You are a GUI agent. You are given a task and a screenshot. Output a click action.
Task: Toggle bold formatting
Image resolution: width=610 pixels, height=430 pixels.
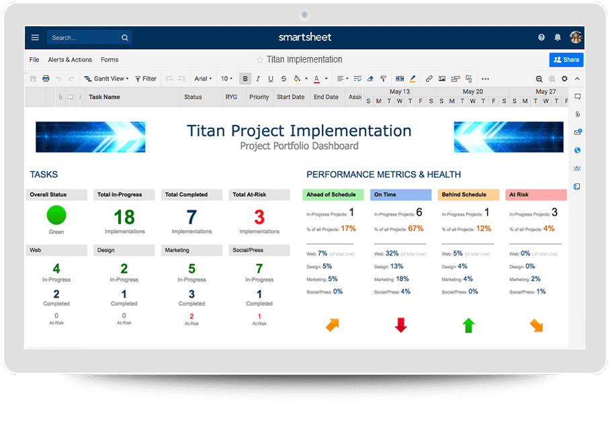[245, 79]
